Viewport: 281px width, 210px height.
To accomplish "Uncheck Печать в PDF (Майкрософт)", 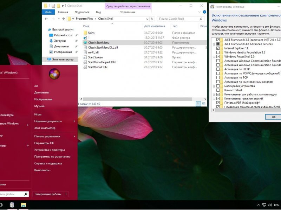I will [x=218, y=103].
